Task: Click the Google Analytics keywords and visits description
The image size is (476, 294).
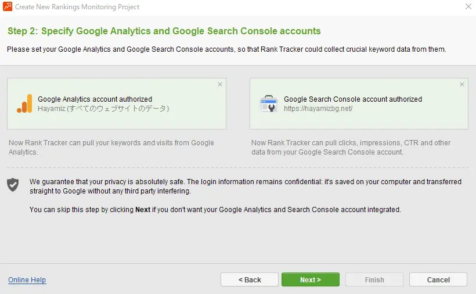Action: pyautogui.click(x=111, y=147)
